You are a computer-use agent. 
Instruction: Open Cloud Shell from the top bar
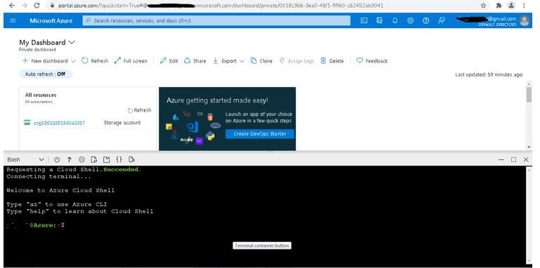click(364, 20)
